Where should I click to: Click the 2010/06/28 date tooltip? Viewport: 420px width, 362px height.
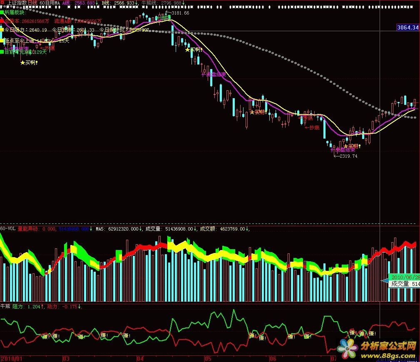point(405,277)
